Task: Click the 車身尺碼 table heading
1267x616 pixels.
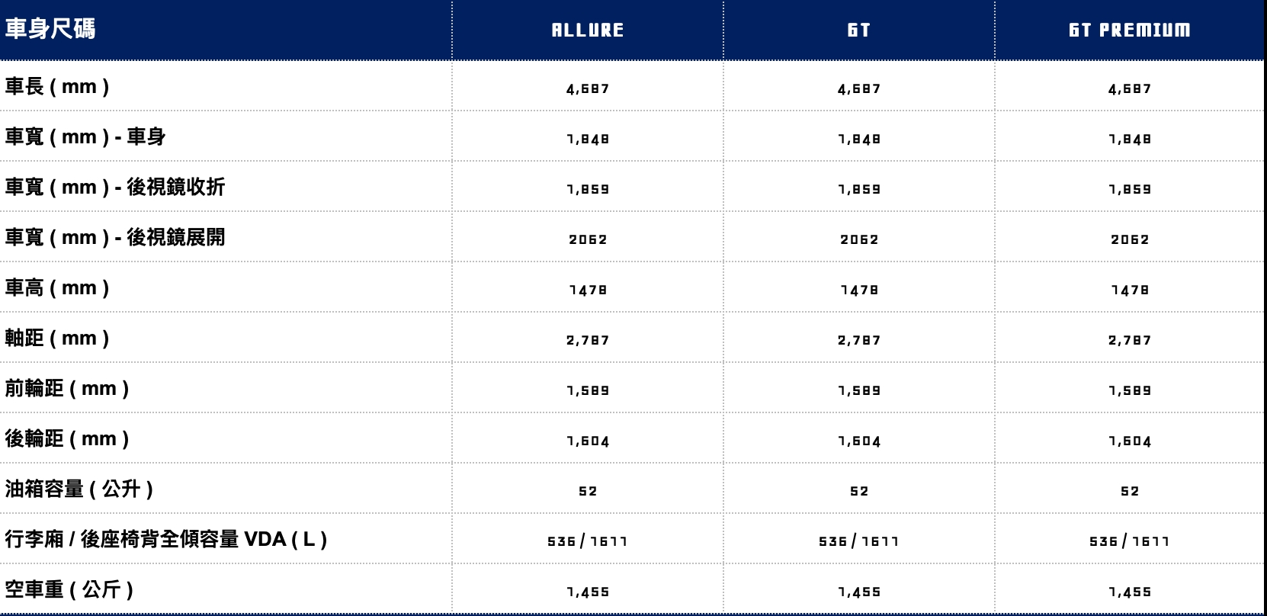Action: 50,29
